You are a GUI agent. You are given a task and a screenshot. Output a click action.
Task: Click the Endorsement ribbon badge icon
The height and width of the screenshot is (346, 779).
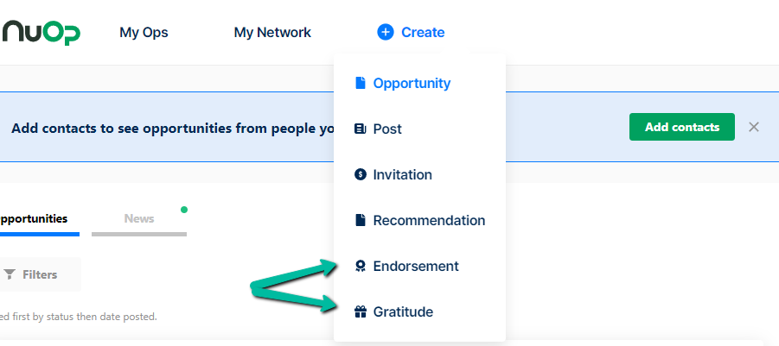(x=361, y=267)
